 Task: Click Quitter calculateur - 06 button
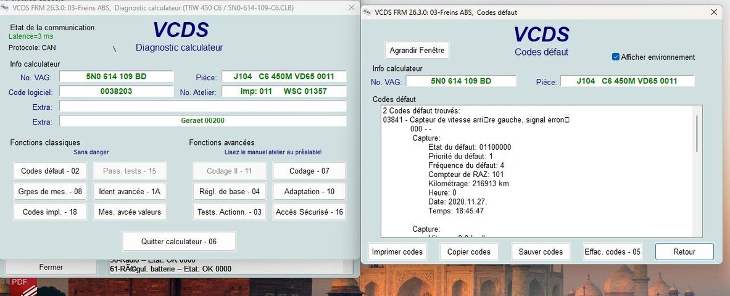(x=179, y=242)
